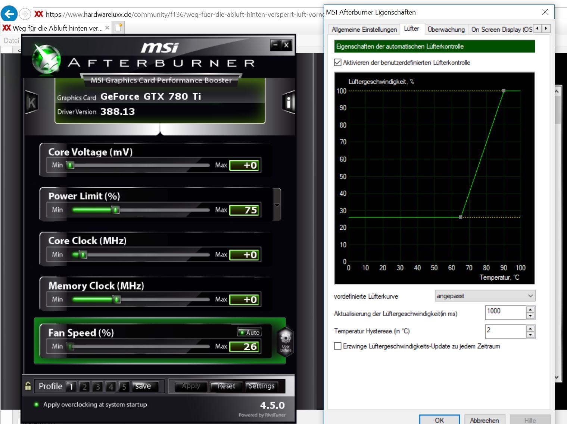Click the Apply button in Afterburner

pyautogui.click(x=191, y=386)
